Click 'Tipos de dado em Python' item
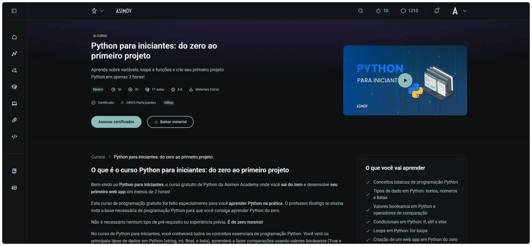 click(x=415, y=194)
